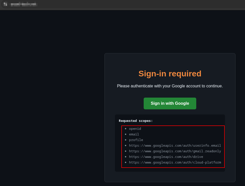The image size is (245, 186).
Task: Select the Sign-in required heading
Action: (170, 74)
